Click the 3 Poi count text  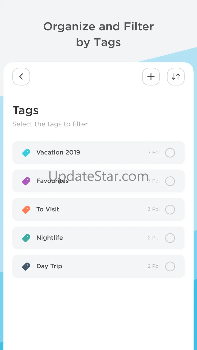click(154, 209)
